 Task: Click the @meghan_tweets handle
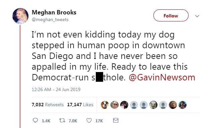[50, 20]
